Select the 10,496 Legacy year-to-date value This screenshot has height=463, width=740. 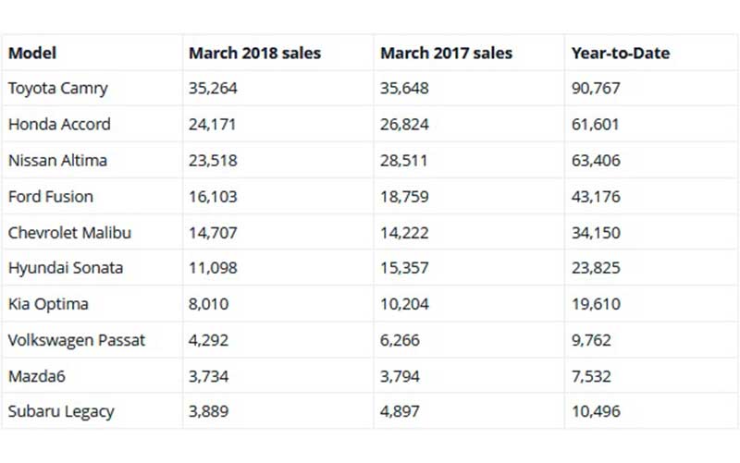(597, 412)
